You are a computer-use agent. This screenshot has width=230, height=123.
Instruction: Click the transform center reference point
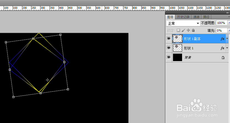[47, 80]
